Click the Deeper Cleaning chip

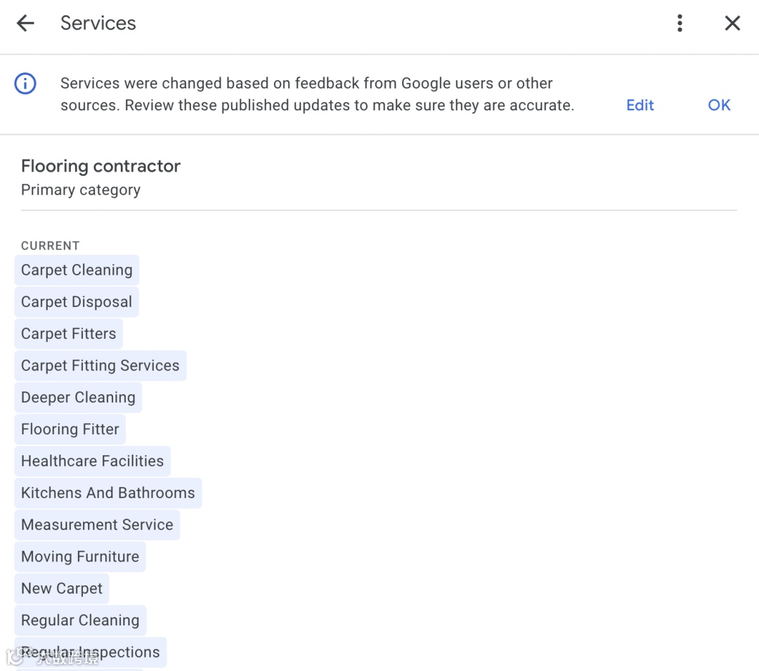(78, 398)
